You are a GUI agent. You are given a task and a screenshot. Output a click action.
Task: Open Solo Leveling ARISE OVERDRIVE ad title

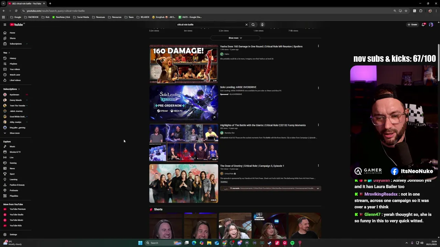click(238, 87)
